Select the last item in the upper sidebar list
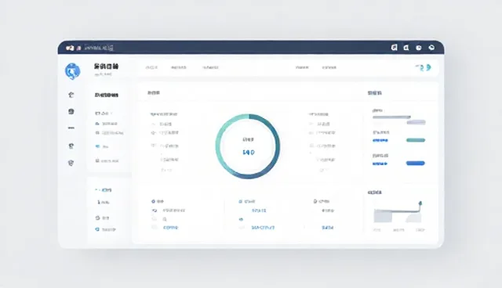Viewport: 502px width, 288px height. tap(107, 160)
